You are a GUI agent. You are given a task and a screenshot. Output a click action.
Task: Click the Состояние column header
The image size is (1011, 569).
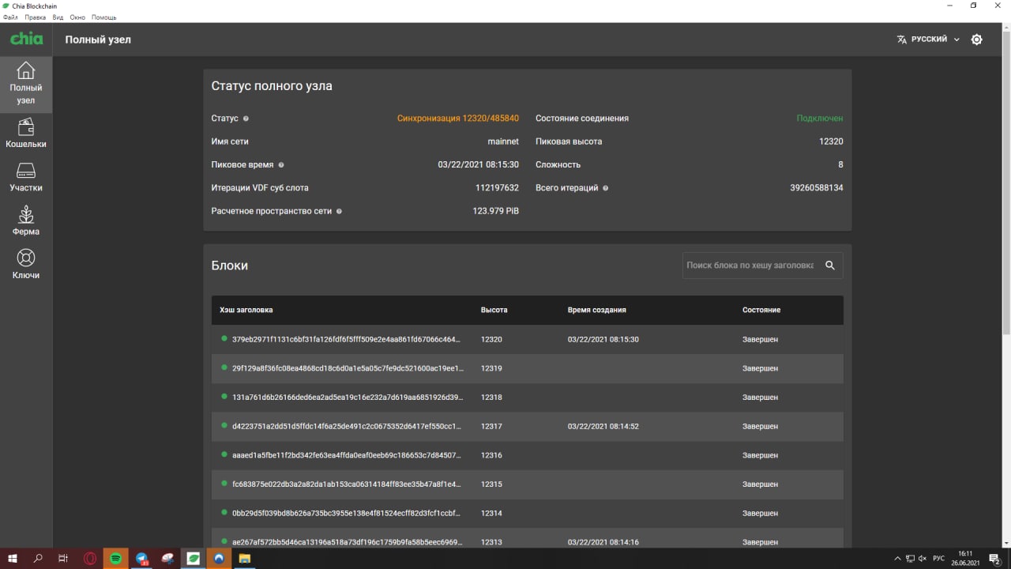[x=761, y=310]
